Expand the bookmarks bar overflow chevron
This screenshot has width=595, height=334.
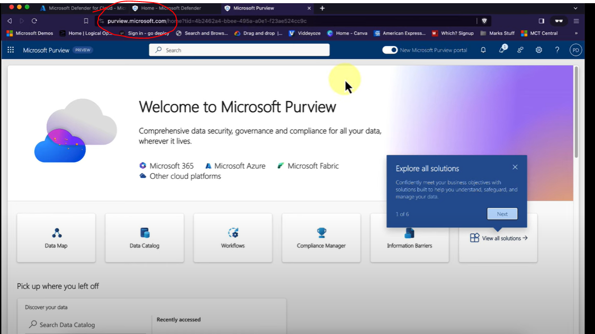pyautogui.click(x=576, y=33)
